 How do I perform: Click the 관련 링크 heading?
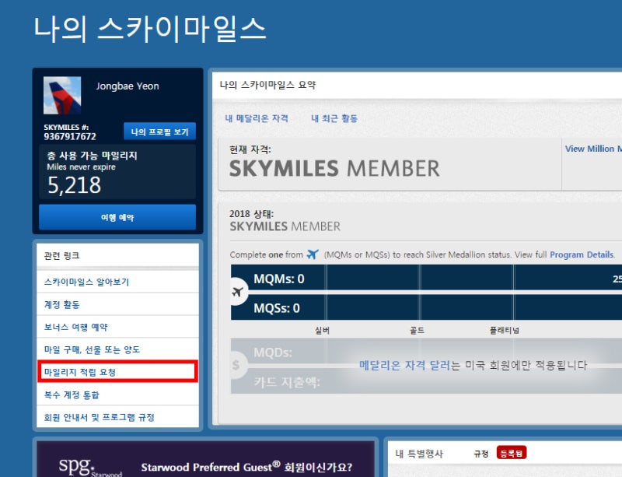[x=62, y=255]
